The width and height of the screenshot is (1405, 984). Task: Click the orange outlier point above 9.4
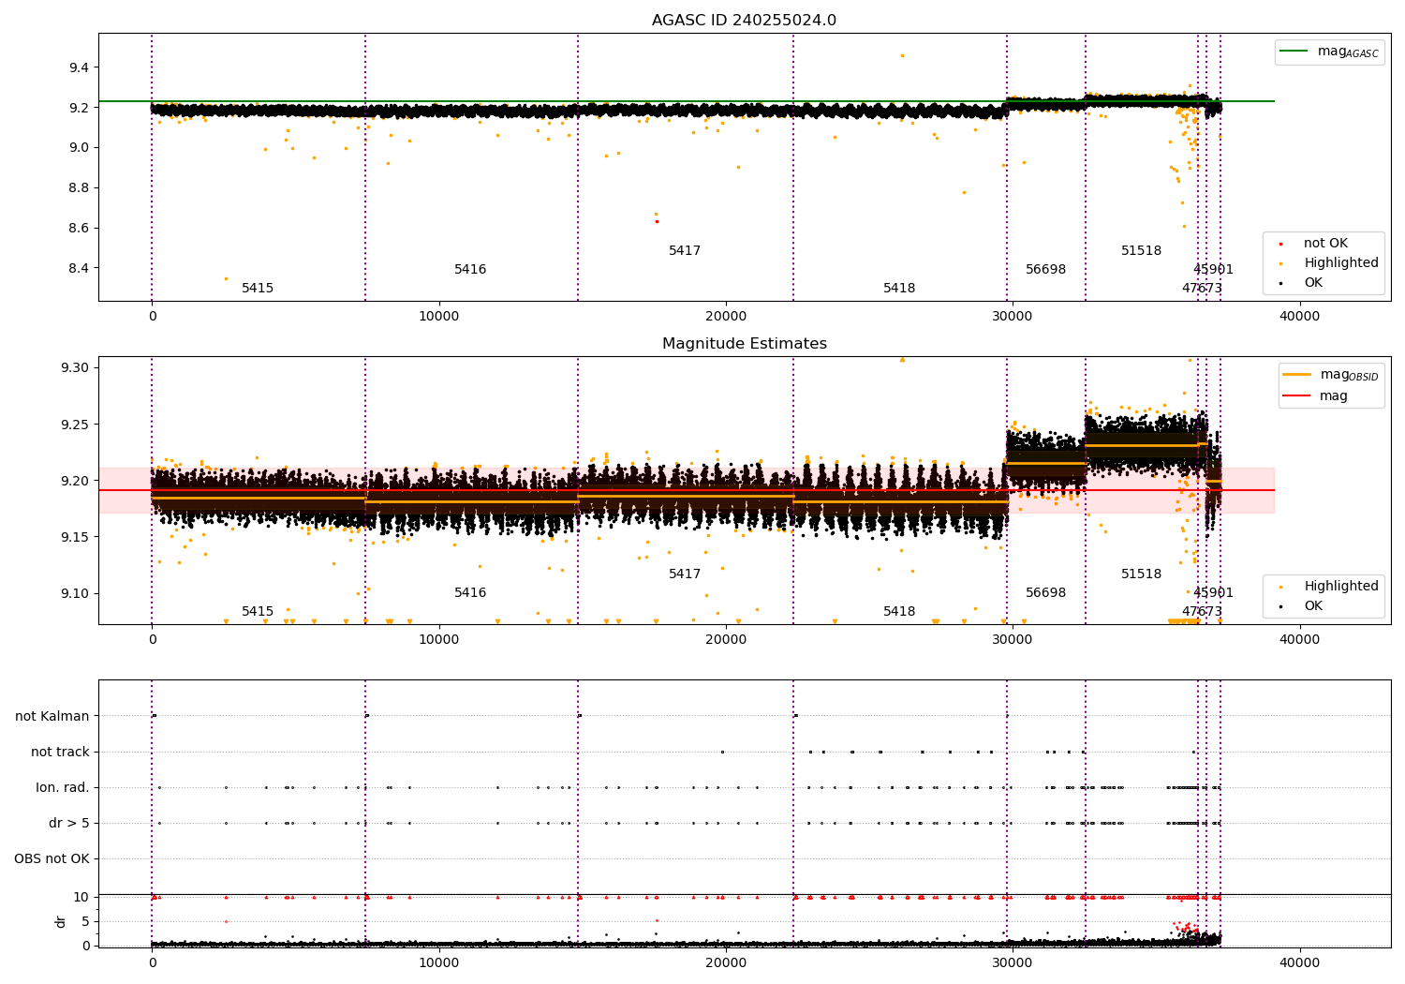point(902,55)
